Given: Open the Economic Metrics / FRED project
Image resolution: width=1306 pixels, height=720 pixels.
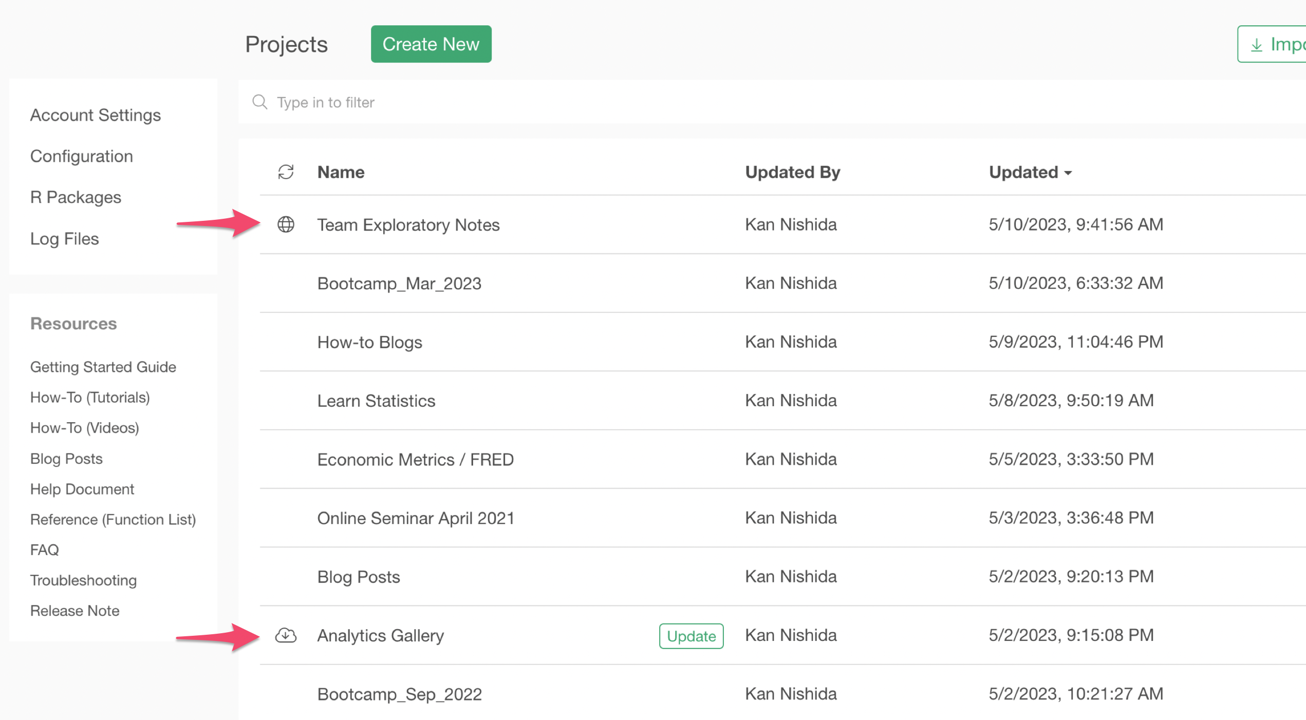Looking at the screenshot, I should coord(415,459).
